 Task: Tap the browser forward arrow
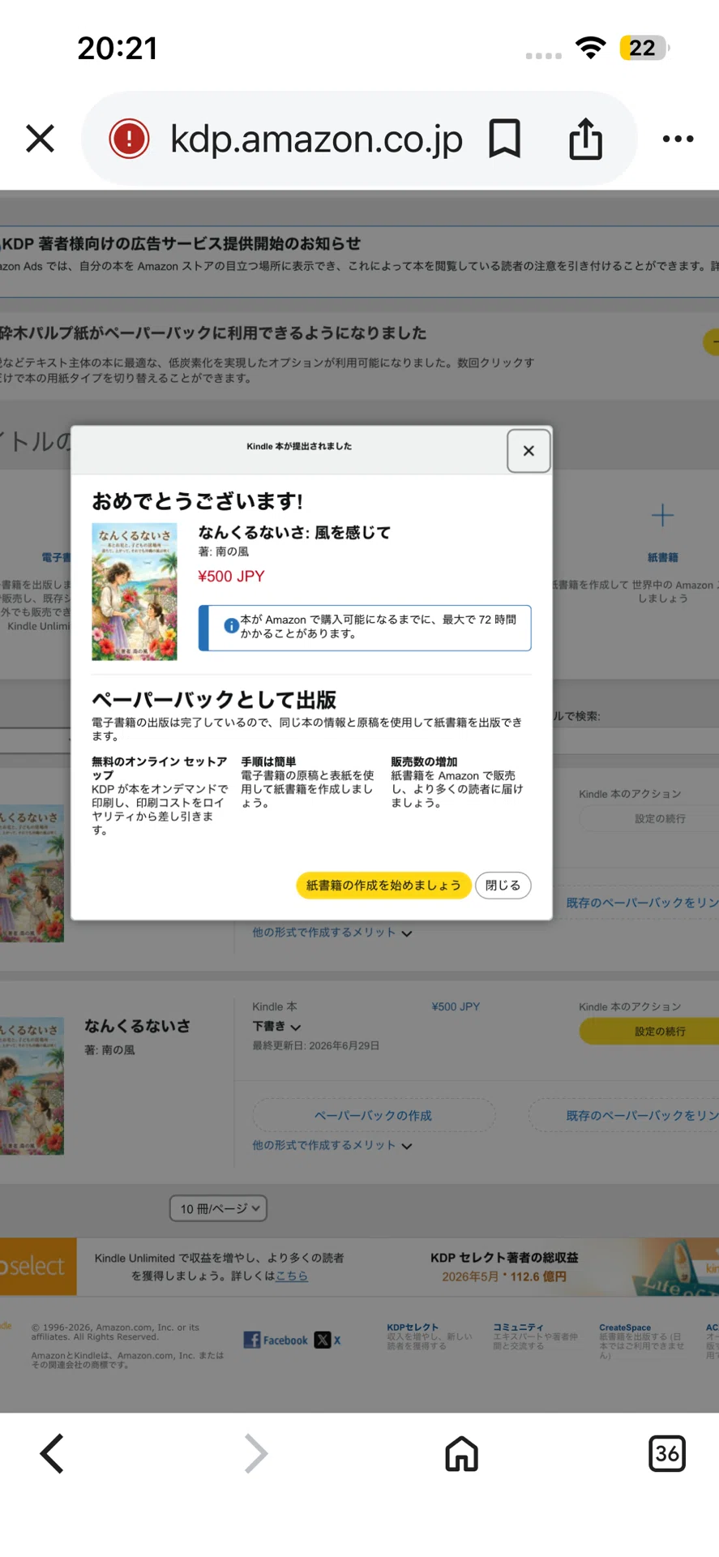pyautogui.click(x=256, y=1453)
